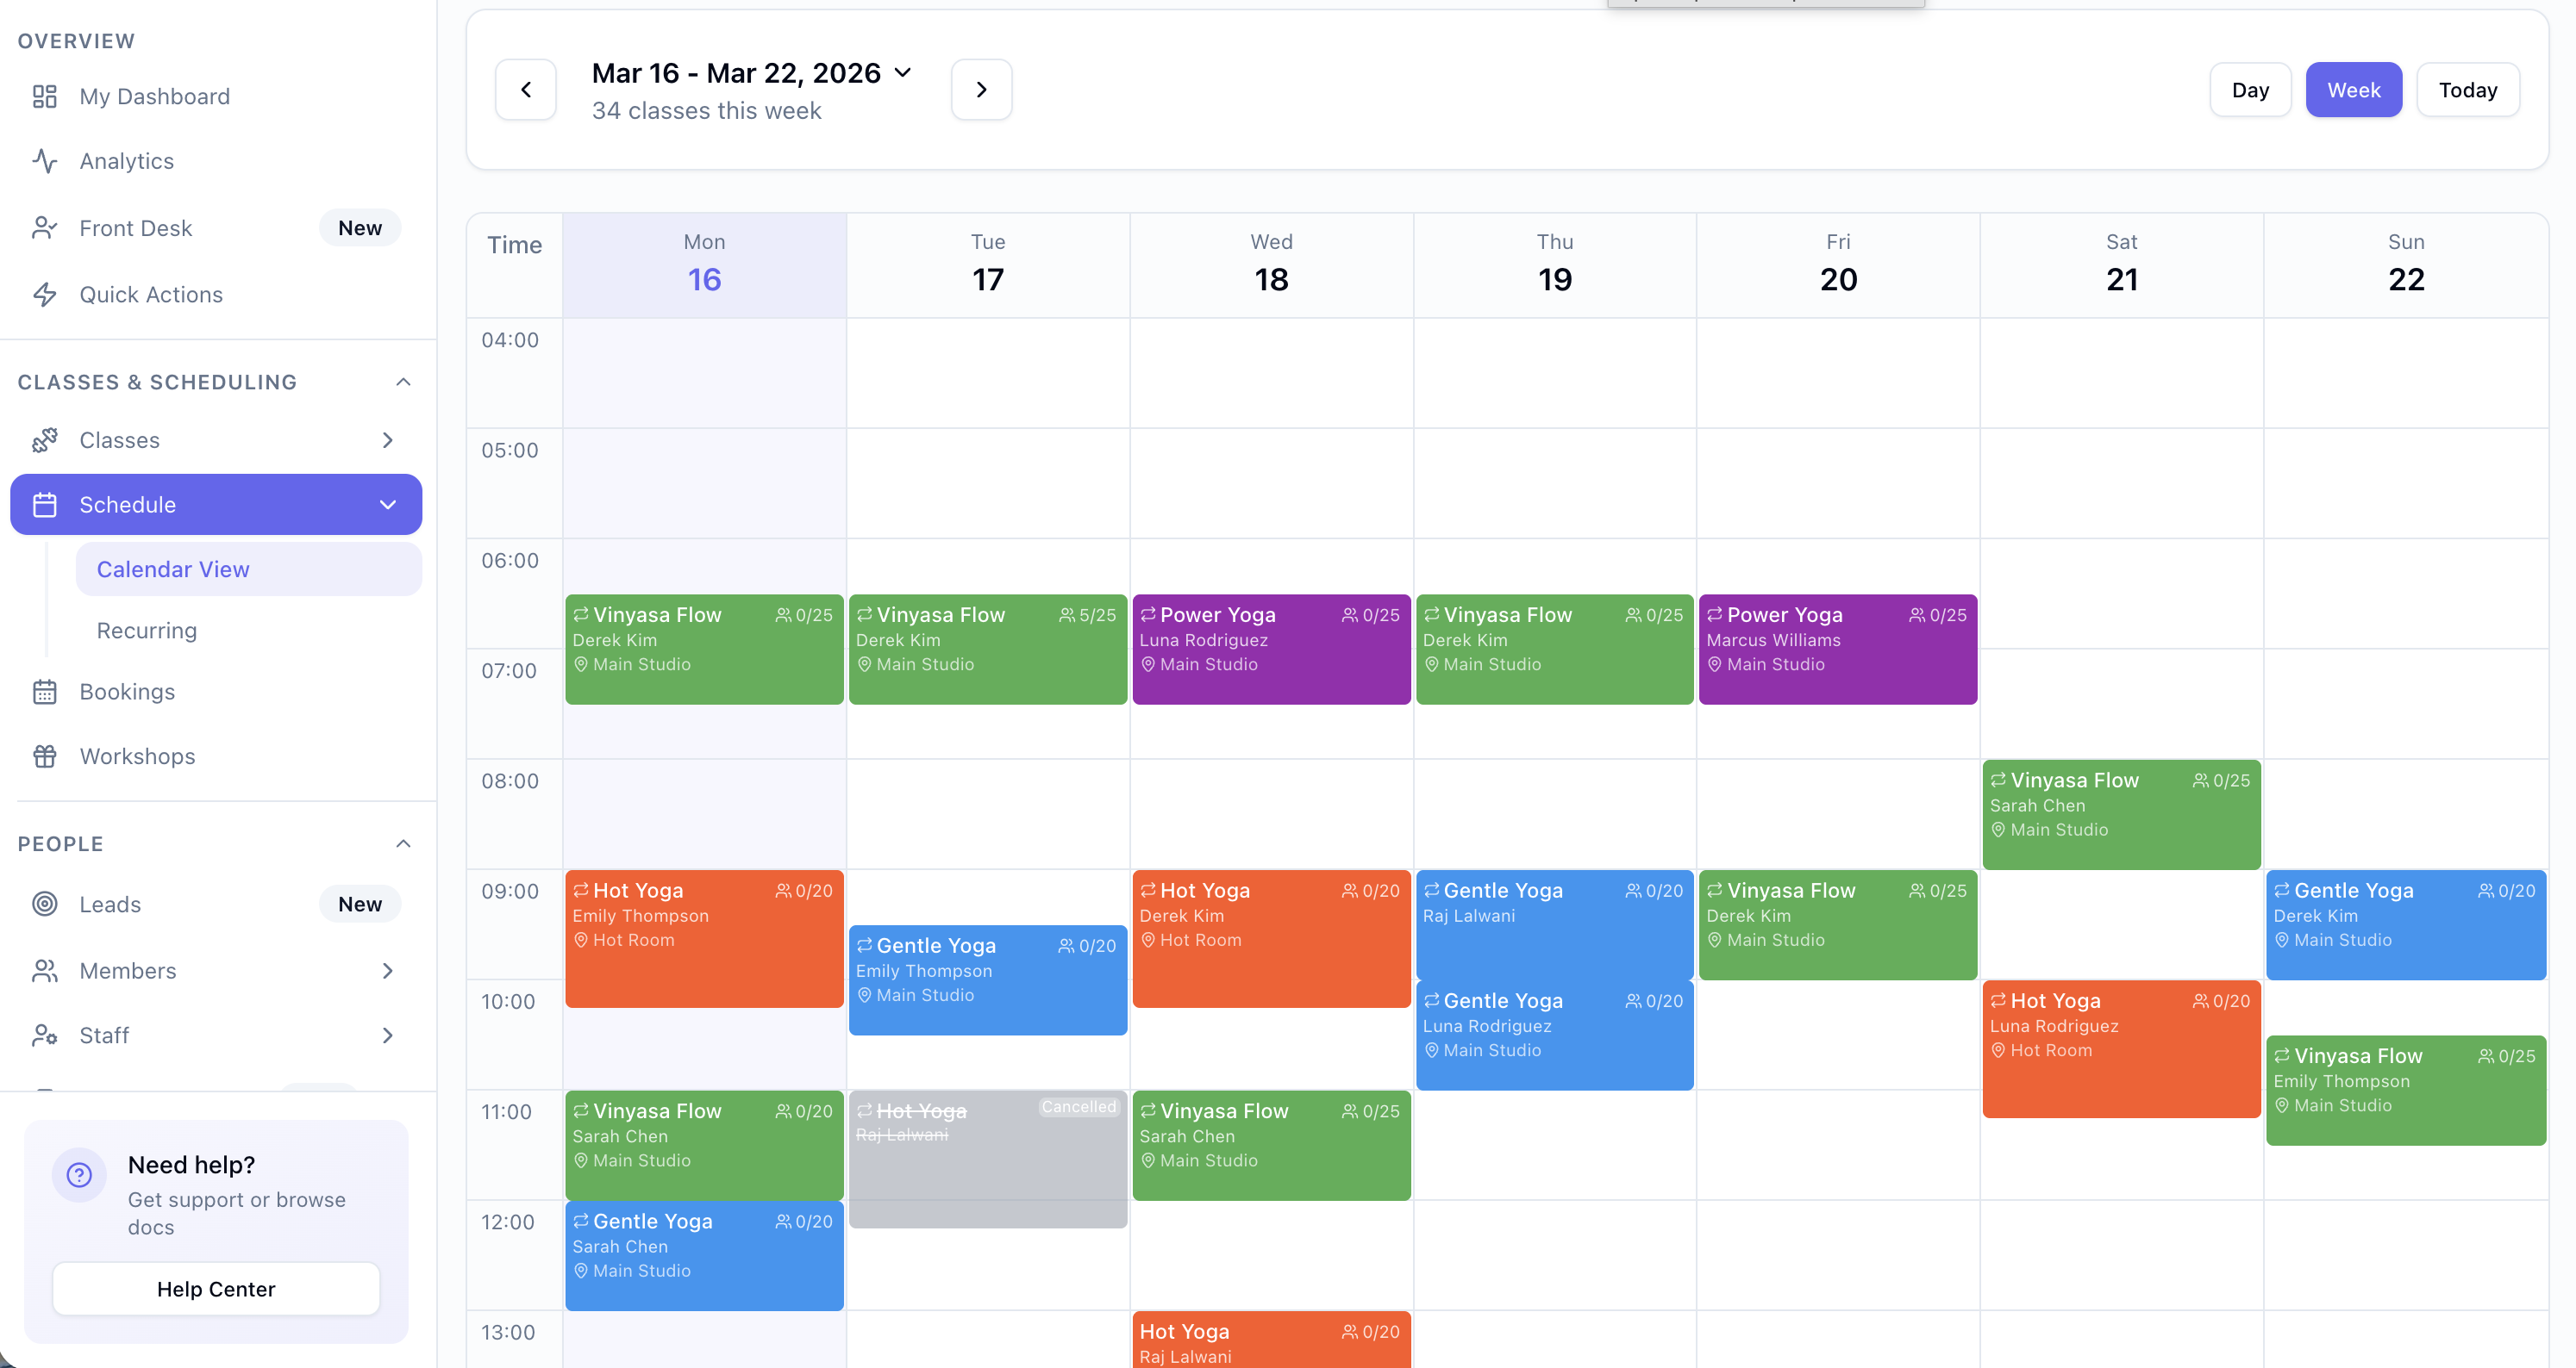Open the Recurring schedule tab
This screenshot has height=1368, width=2576.
[147, 630]
